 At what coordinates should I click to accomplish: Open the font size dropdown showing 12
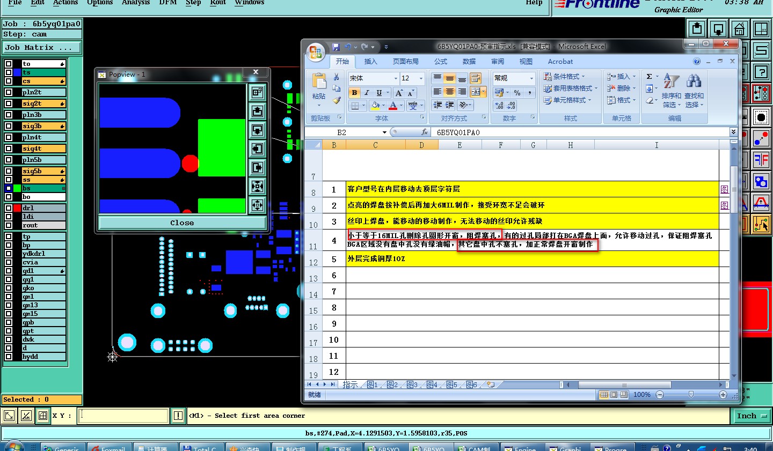click(421, 78)
